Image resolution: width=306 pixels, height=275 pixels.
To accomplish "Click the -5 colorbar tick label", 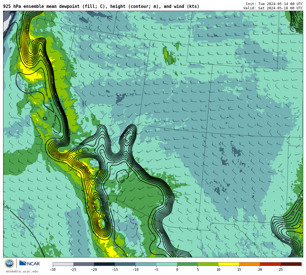I will (156, 270).
